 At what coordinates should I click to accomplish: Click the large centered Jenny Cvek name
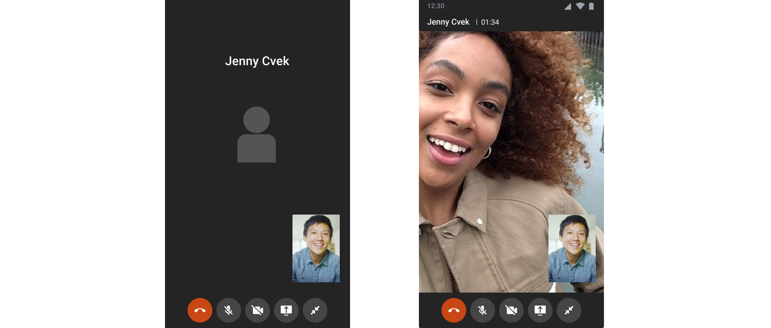(257, 61)
